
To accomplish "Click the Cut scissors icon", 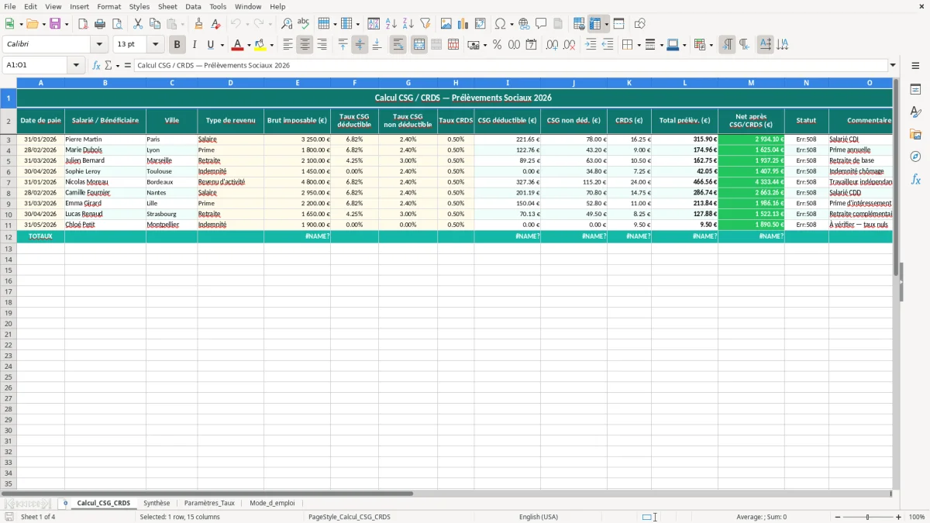I will tap(138, 24).
